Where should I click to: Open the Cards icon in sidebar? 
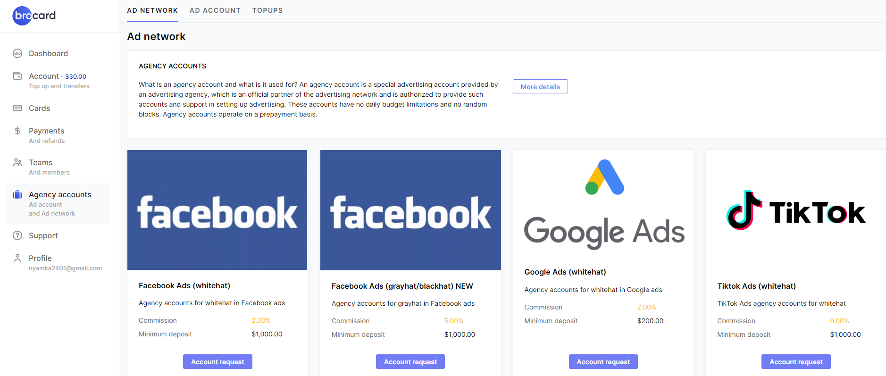17,108
